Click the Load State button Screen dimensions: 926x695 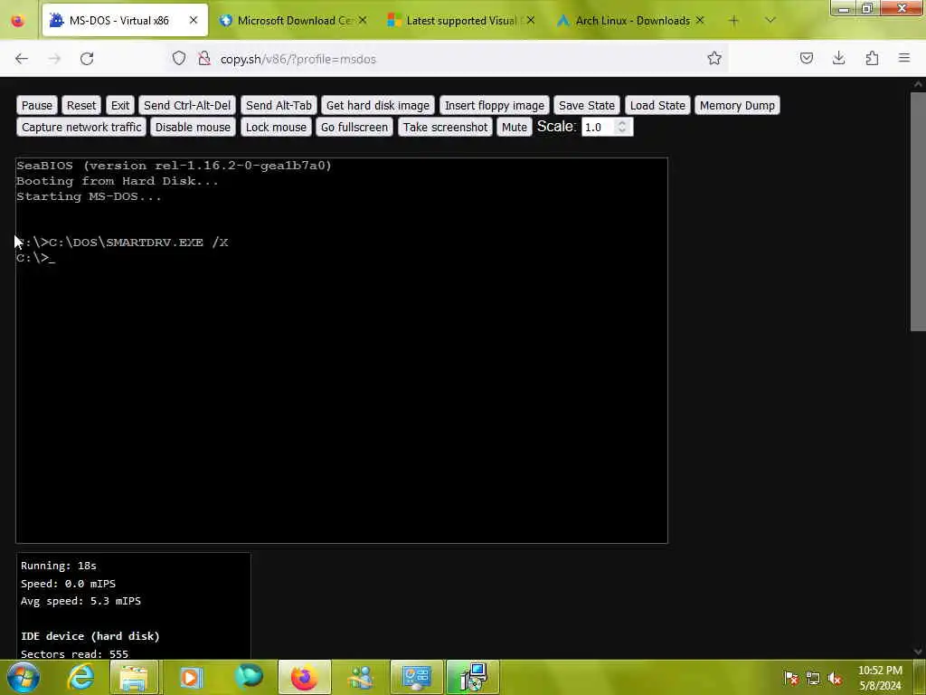657,105
